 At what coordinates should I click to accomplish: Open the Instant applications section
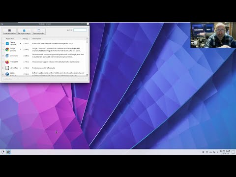point(9,31)
